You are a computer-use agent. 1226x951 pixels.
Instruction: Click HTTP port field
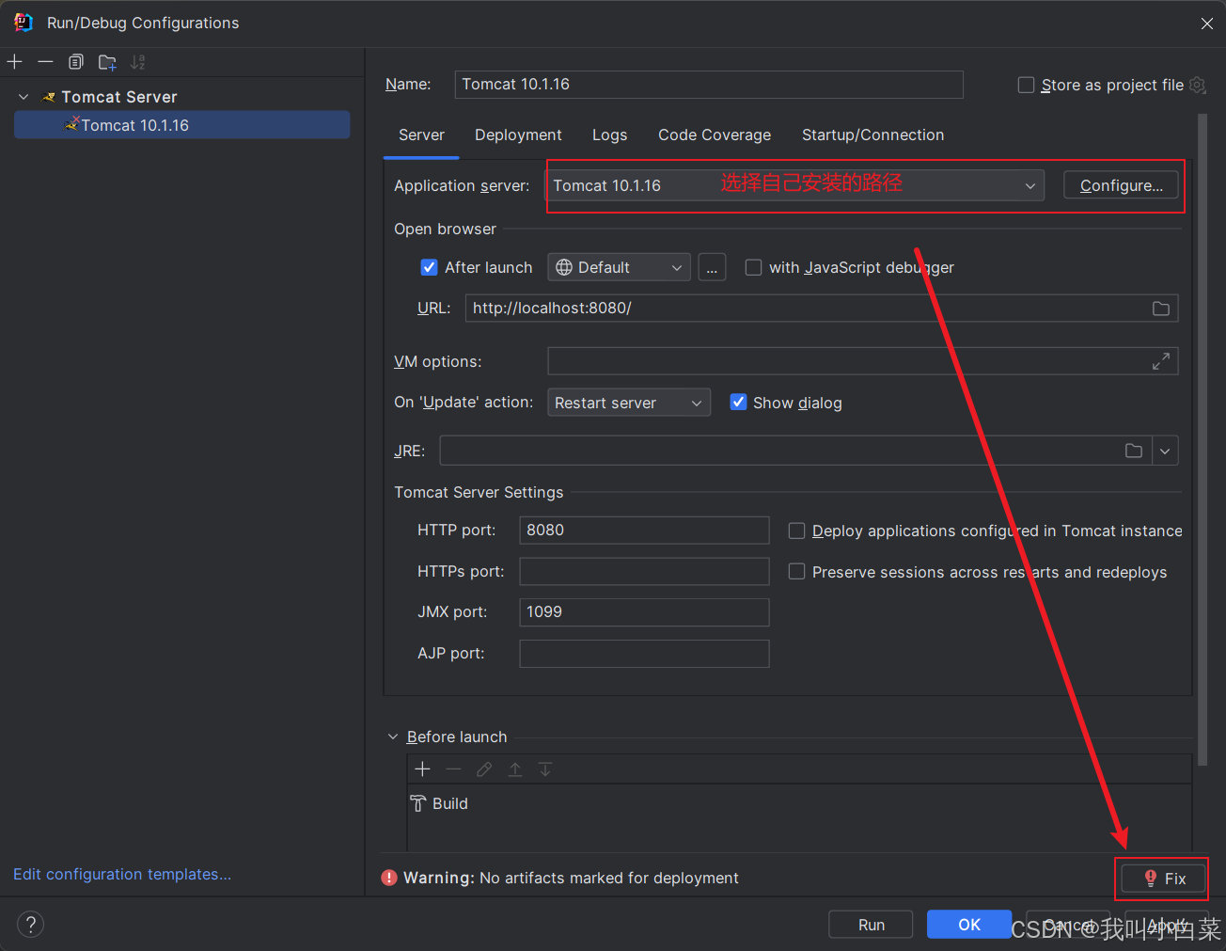coord(644,531)
